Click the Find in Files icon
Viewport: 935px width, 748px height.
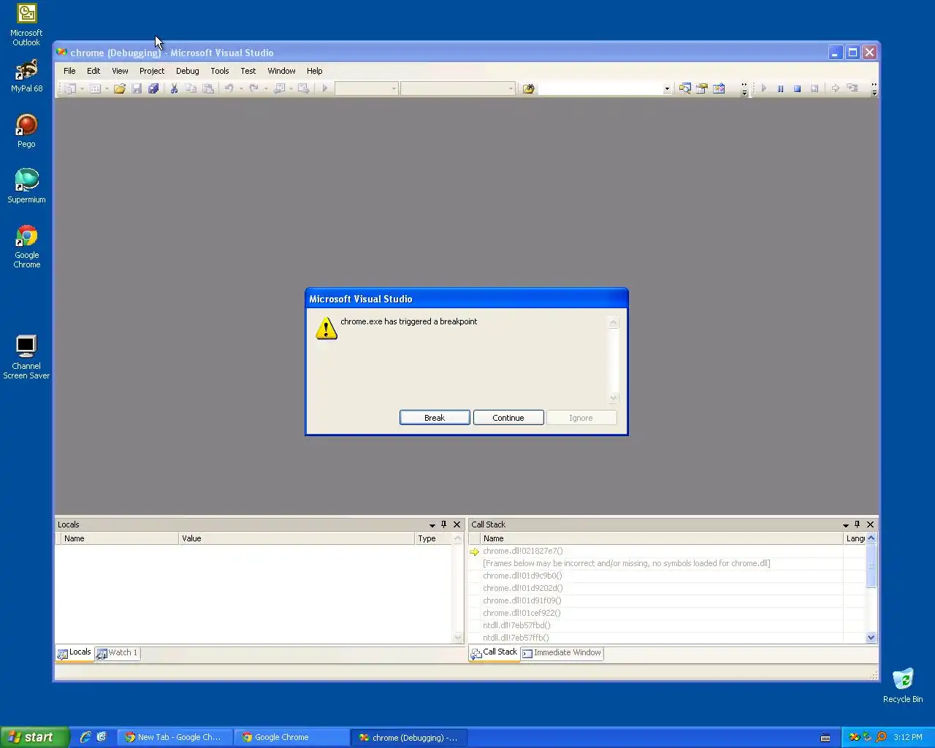529,88
